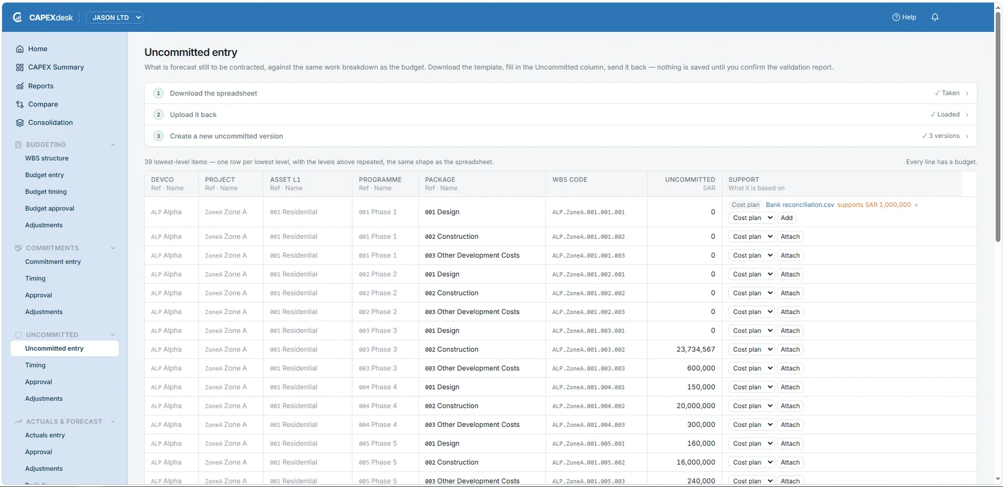Viewport: 1003px width, 487px height.
Task: Click the Help link in header
Action: (904, 17)
